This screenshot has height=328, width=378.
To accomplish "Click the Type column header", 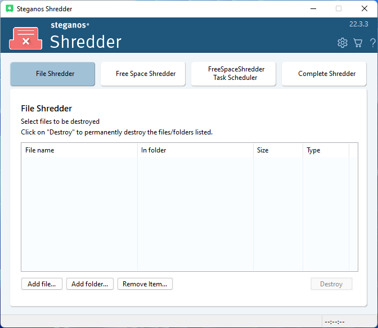I will [x=326, y=150].
